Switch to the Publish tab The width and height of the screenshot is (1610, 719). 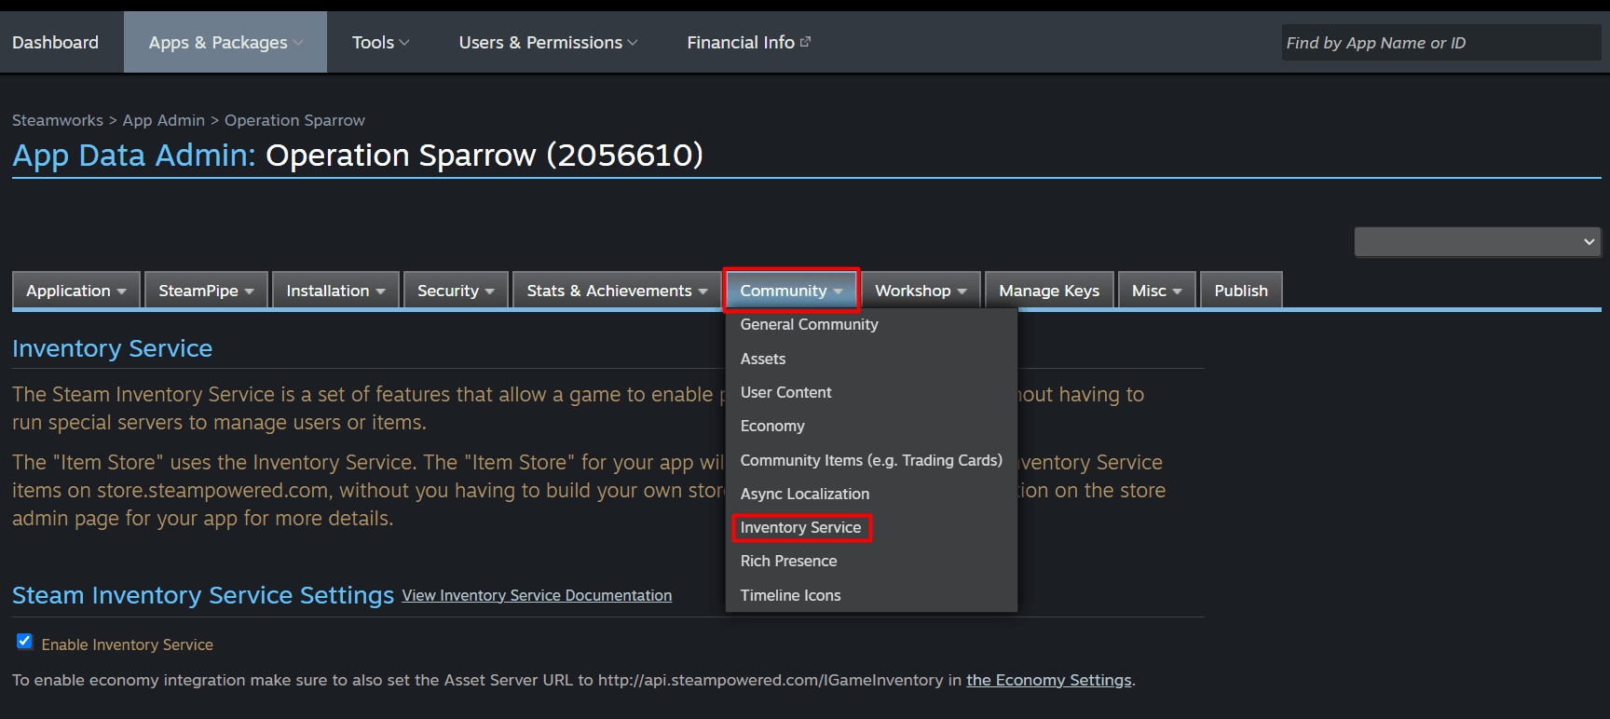(x=1241, y=291)
